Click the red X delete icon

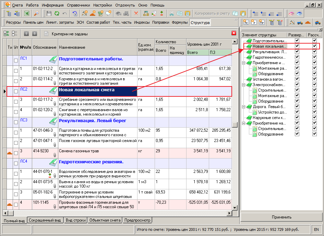[x=136, y=13]
